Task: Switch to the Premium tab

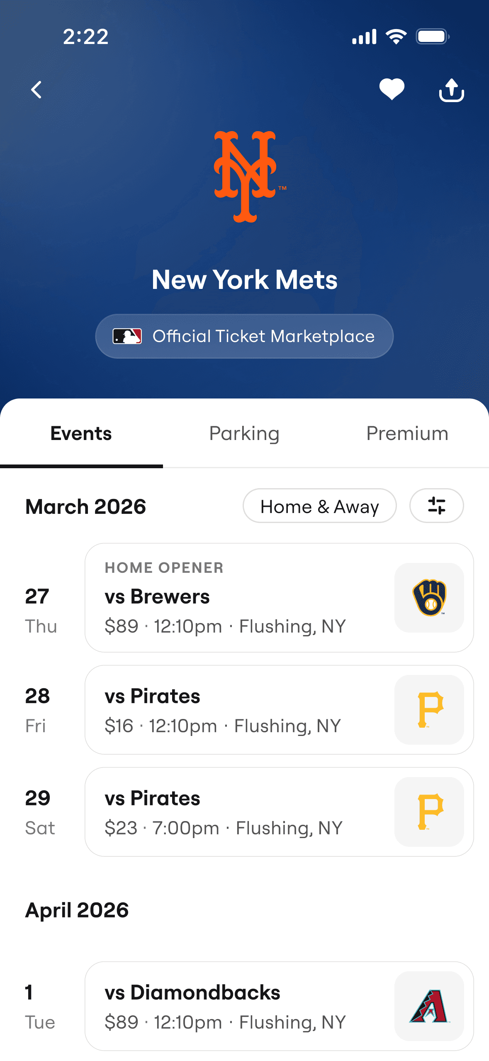Action: click(x=407, y=433)
